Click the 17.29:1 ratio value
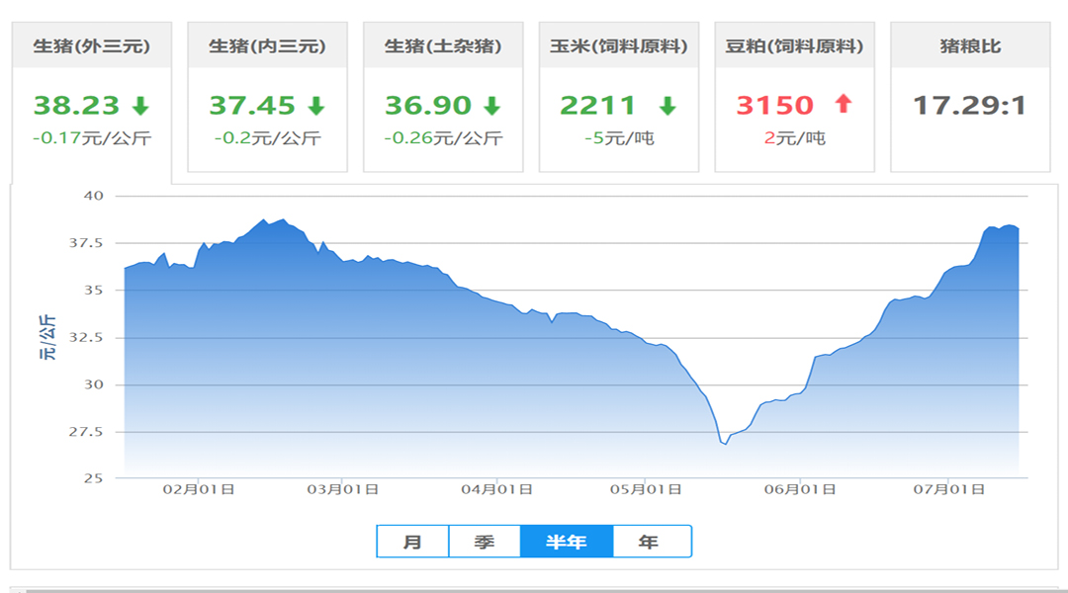 click(x=969, y=106)
